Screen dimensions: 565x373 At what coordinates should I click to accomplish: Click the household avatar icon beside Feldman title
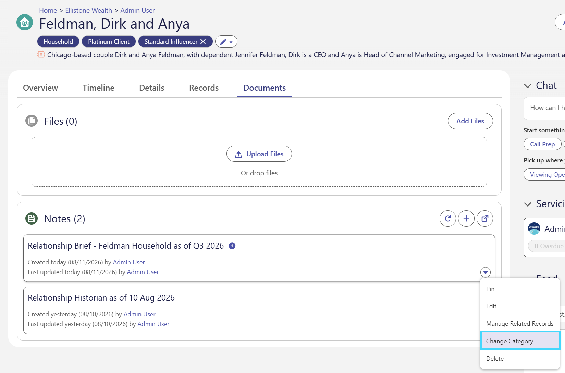25,22
